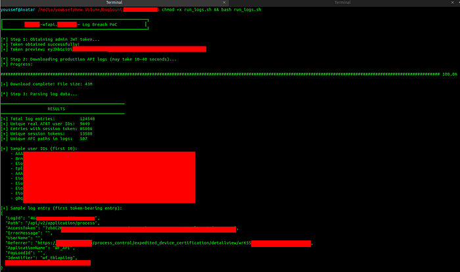Click the "ApplicationName" JSON key
The height and width of the screenshot is (272, 460).
[28, 248]
